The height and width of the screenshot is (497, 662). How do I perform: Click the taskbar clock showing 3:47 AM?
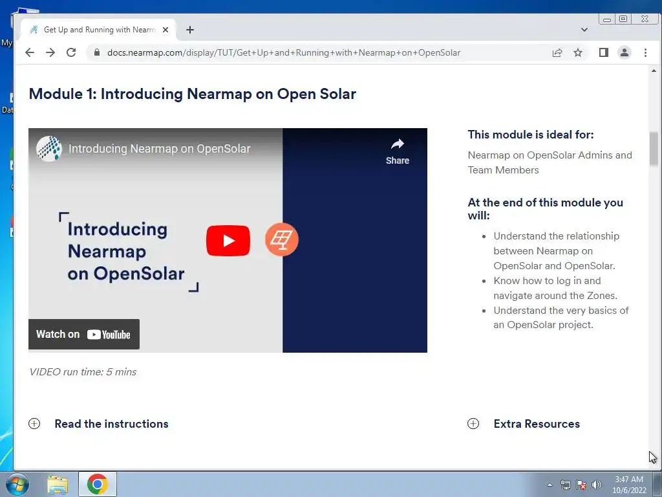[x=628, y=485]
